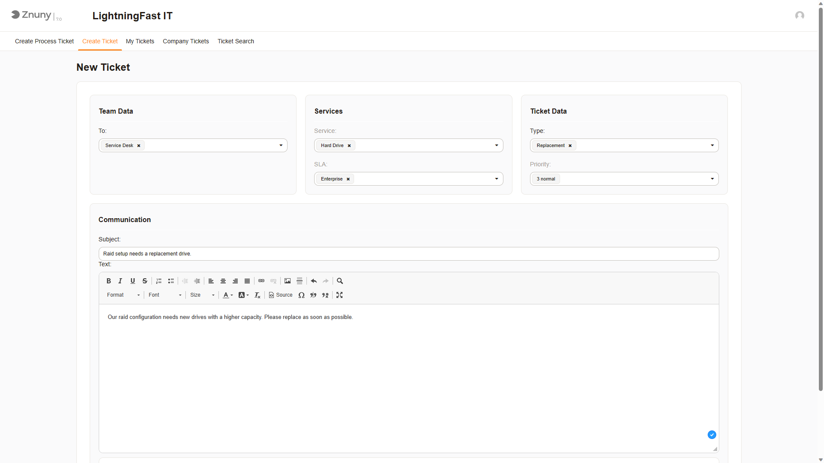Open the Format dropdown
Screen dimensions: 824x463
[x=123, y=295]
